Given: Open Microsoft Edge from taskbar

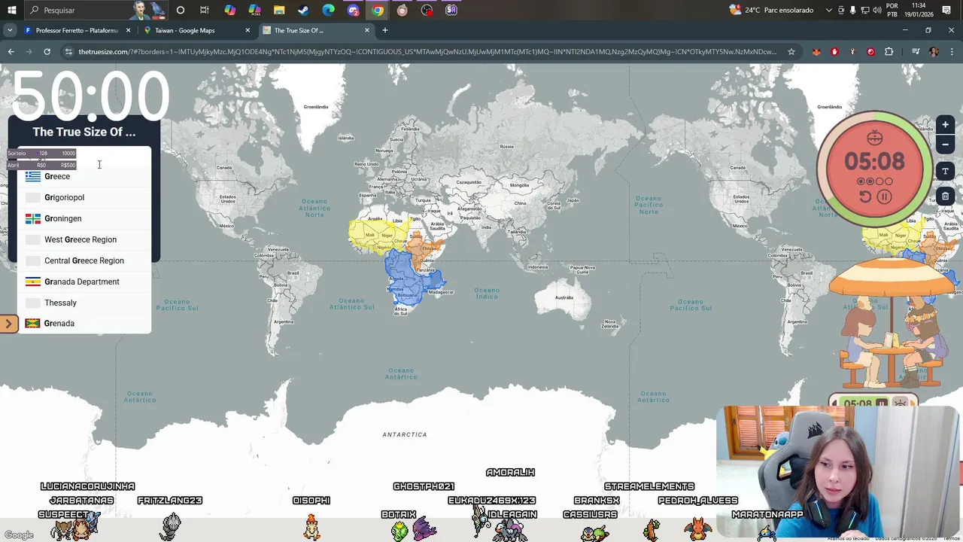Looking at the screenshot, I should pos(328,10).
